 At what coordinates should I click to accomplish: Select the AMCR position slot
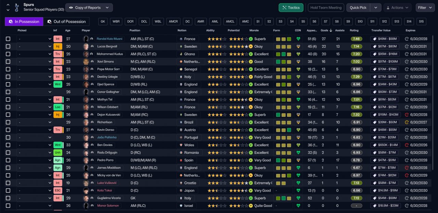(173, 22)
